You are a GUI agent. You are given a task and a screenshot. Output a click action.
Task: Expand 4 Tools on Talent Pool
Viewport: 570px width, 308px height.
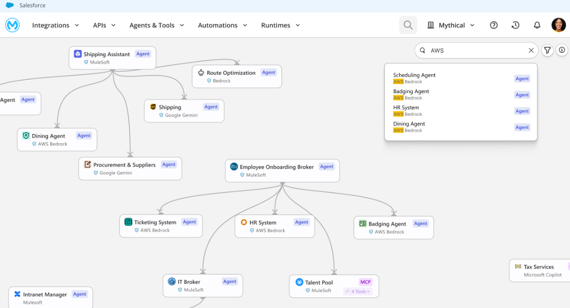click(358, 291)
